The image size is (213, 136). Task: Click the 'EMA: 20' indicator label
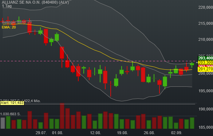click(9, 27)
